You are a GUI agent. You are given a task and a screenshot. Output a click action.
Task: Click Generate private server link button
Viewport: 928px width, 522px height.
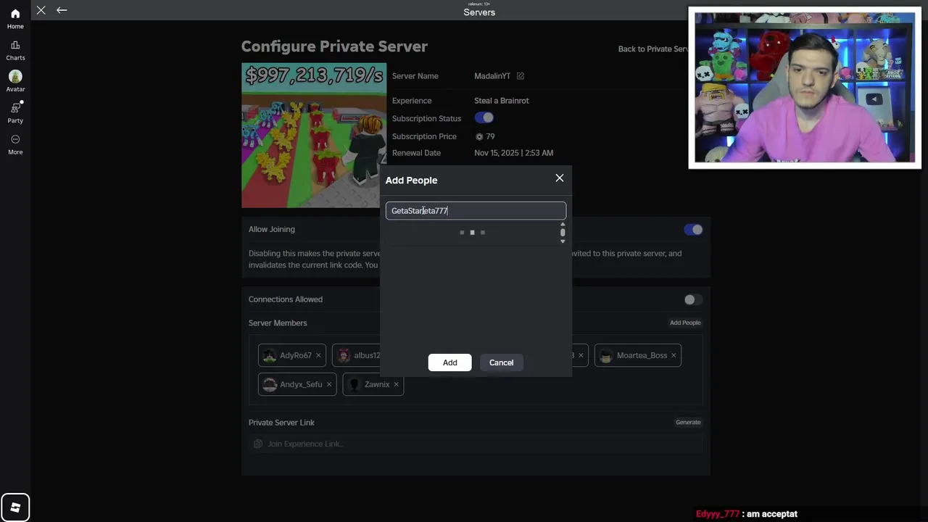tap(688, 422)
